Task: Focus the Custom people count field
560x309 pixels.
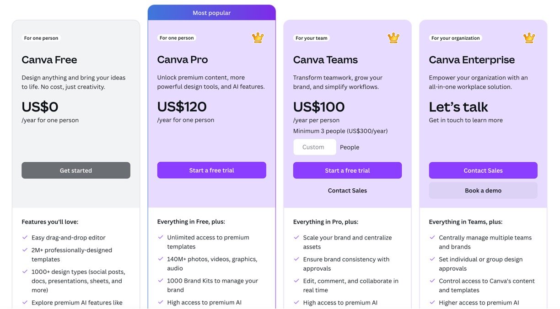Action: 314,147
